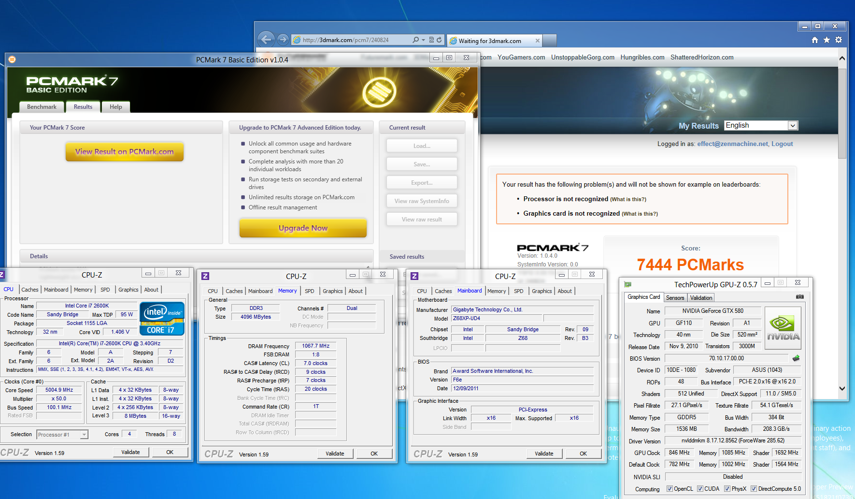Click Validate in the Mainboard CPU-Z window
855x499 pixels.
(x=544, y=454)
